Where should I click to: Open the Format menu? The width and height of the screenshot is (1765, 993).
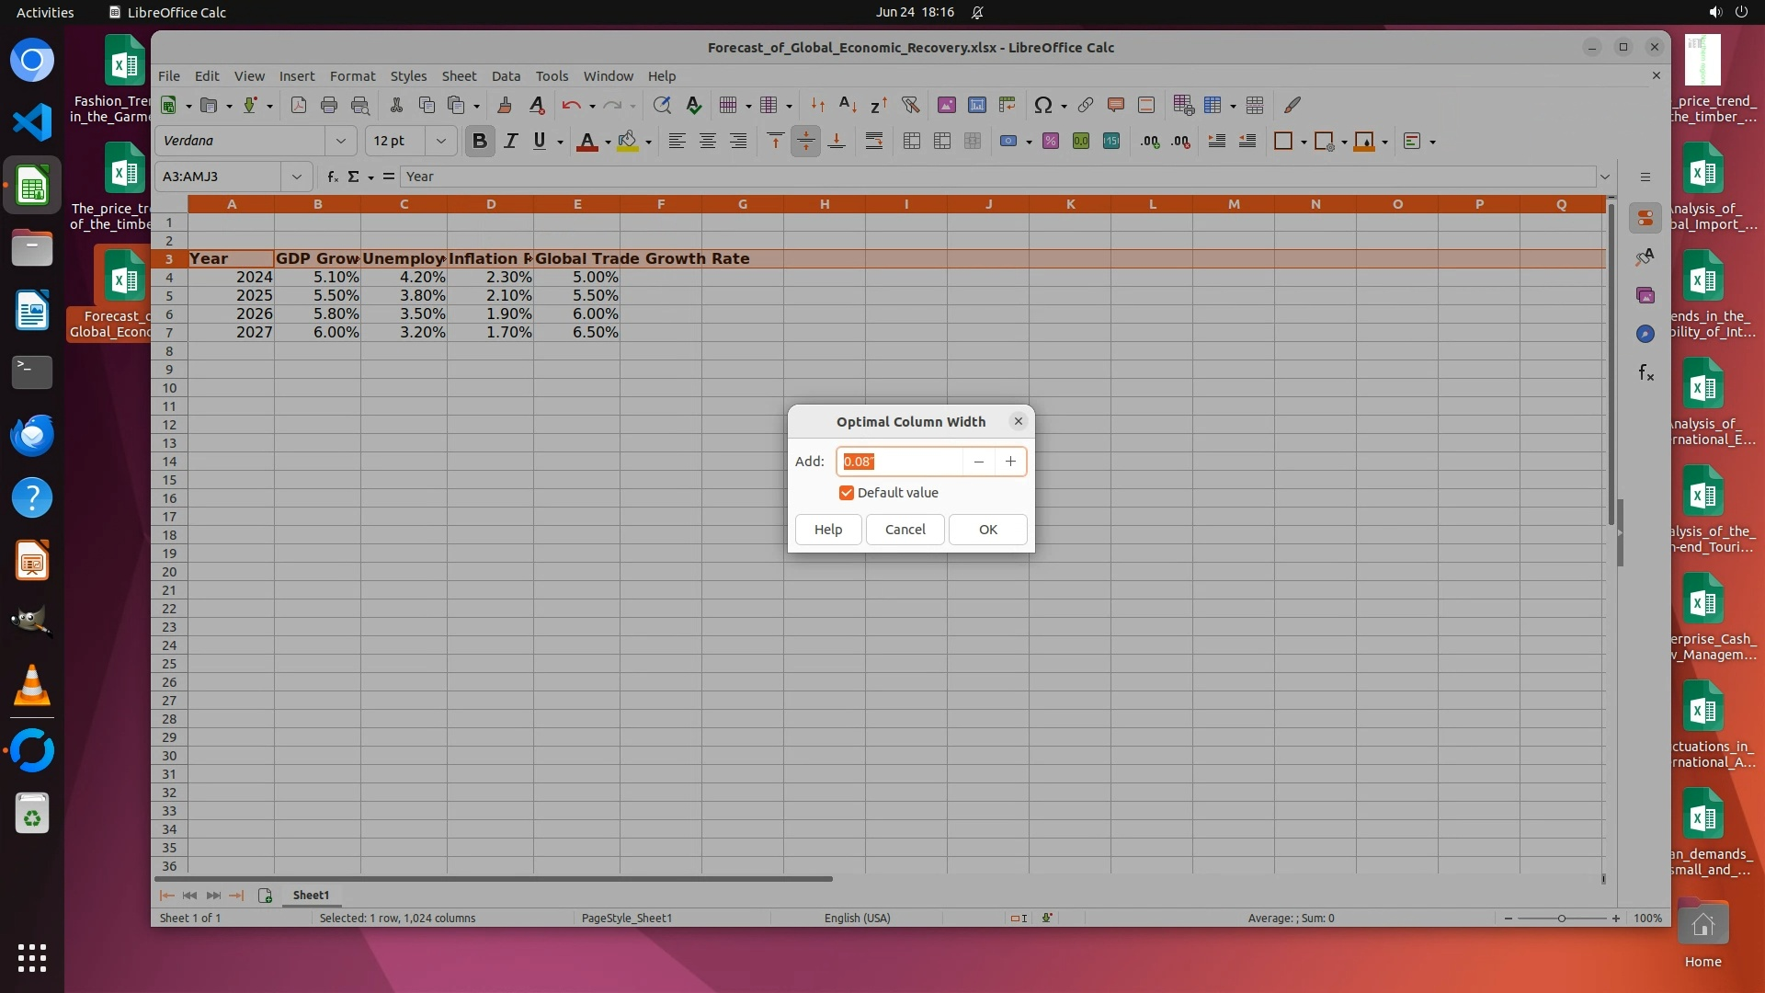tap(352, 76)
